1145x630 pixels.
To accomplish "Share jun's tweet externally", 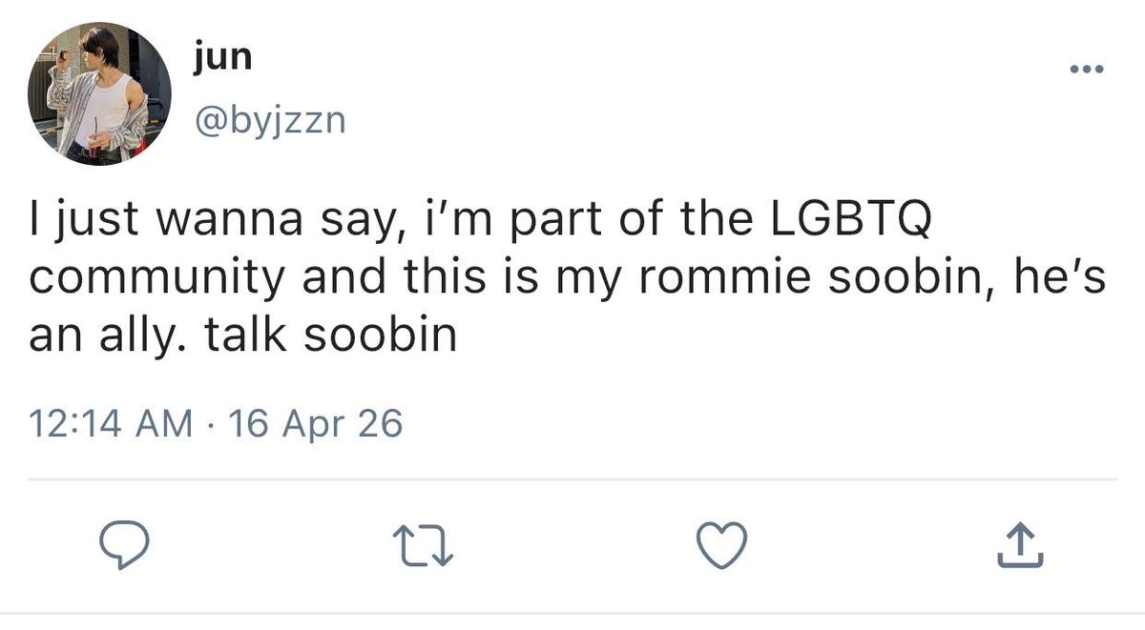I will coord(1018,545).
